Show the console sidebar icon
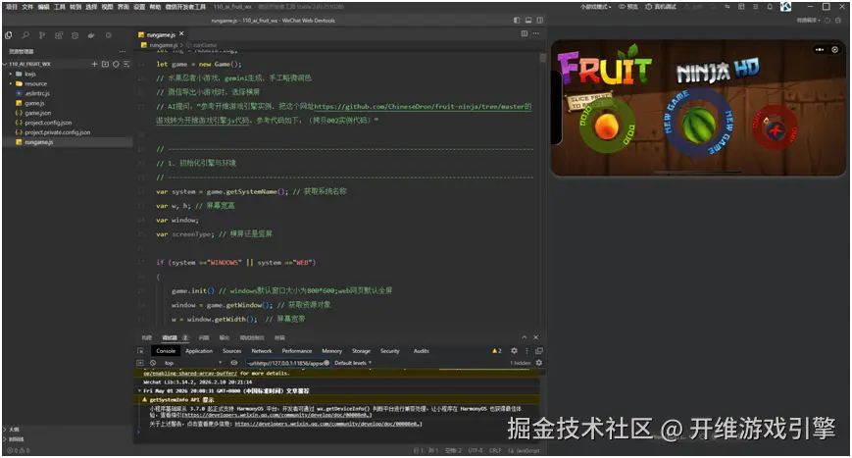 click(x=140, y=363)
